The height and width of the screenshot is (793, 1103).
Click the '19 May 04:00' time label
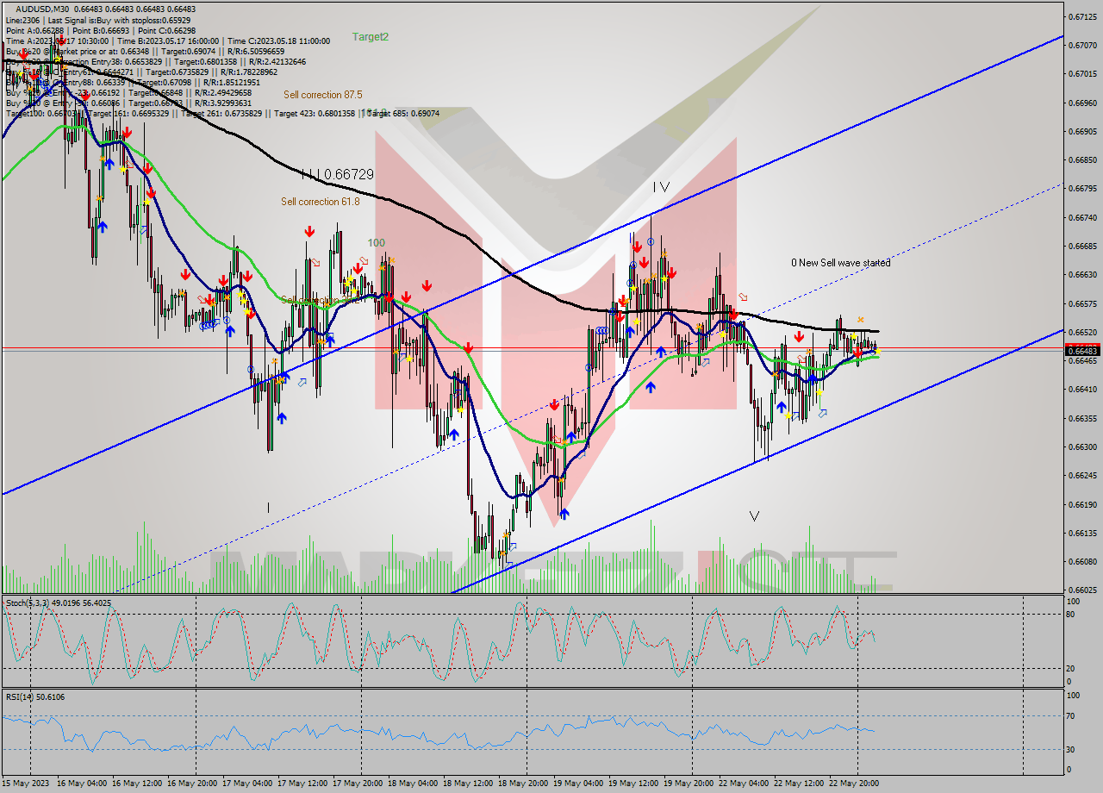tap(578, 784)
